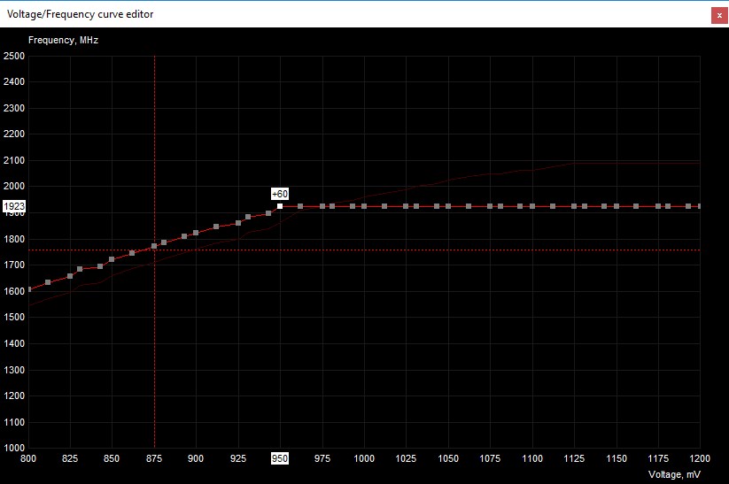This screenshot has width=729, height=484.
Task: Select the curve point on the 1150 mV gridline
Action: tap(617, 206)
